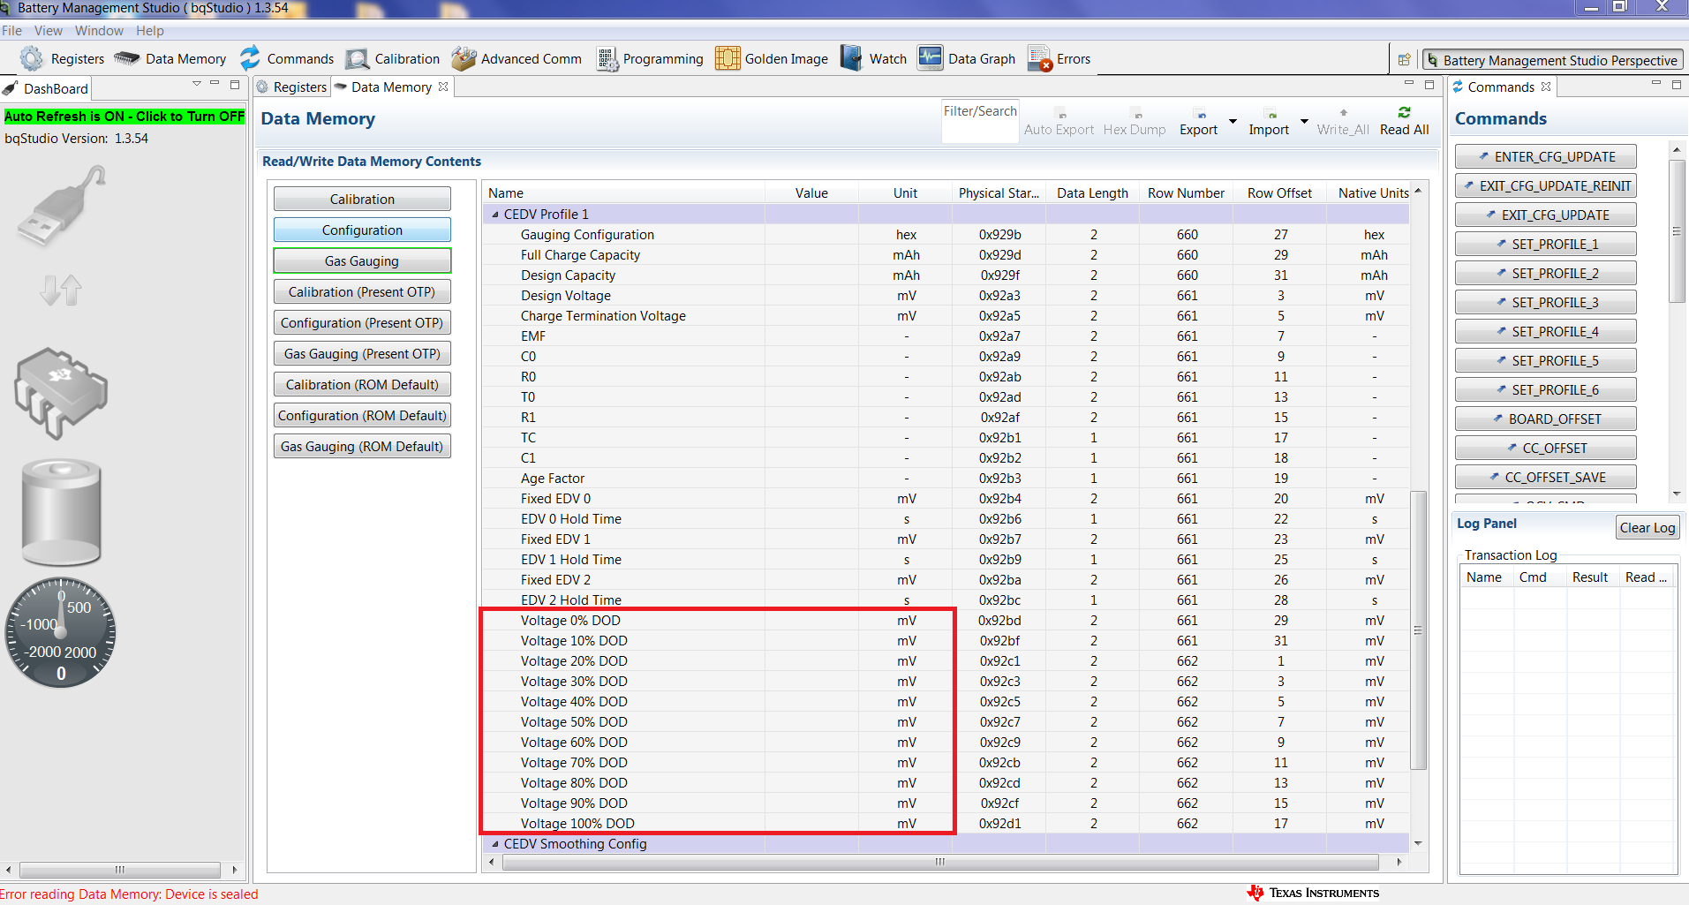Open the Import dropdown arrow
1689x905 pixels.
coord(1304,121)
